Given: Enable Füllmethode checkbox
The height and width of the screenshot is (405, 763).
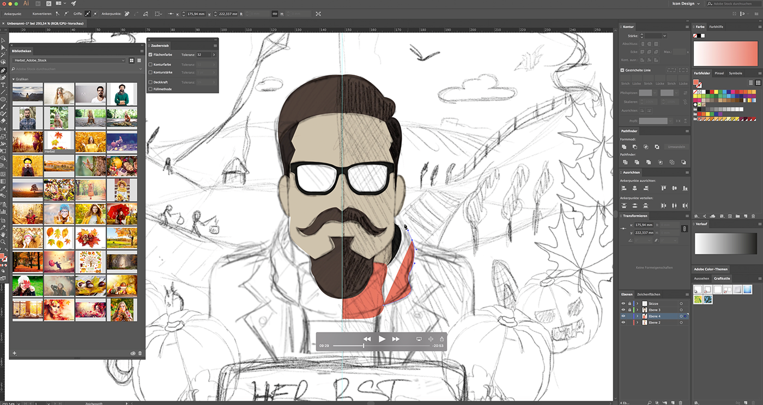Looking at the screenshot, I should point(150,89).
